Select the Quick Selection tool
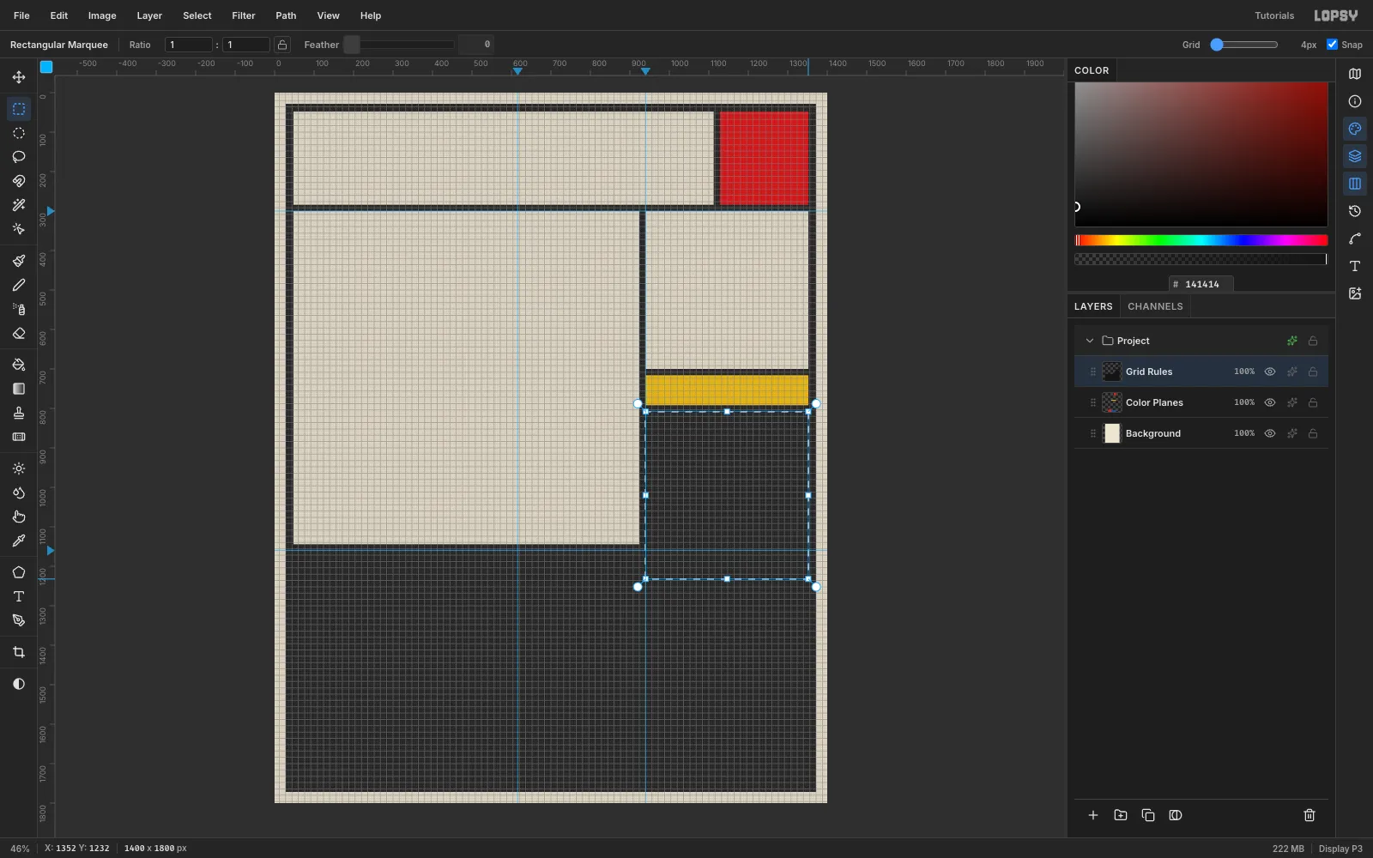The image size is (1373, 858). pyautogui.click(x=19, y=229)
